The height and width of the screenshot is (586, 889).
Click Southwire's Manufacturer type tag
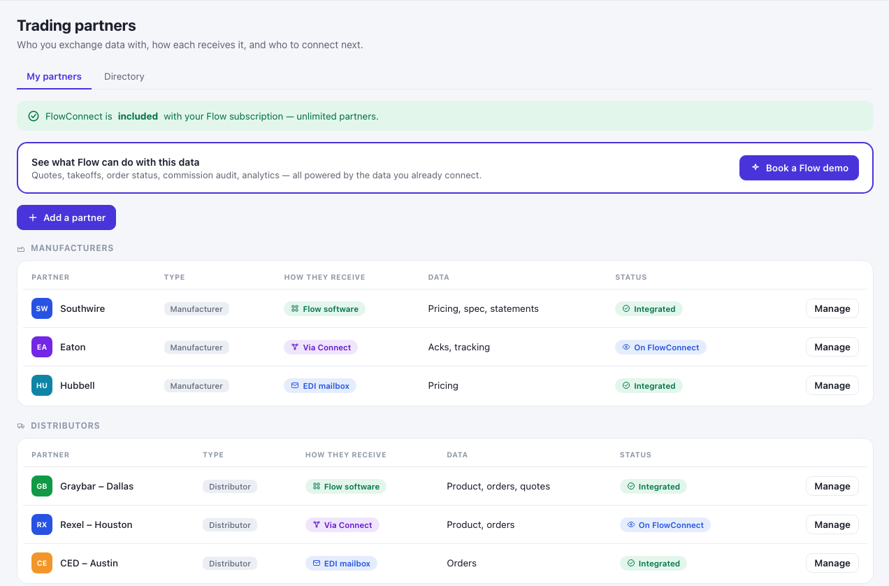point(196,308)
